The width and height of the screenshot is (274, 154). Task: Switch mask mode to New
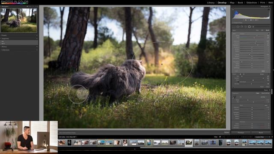[x=257, y=30]
